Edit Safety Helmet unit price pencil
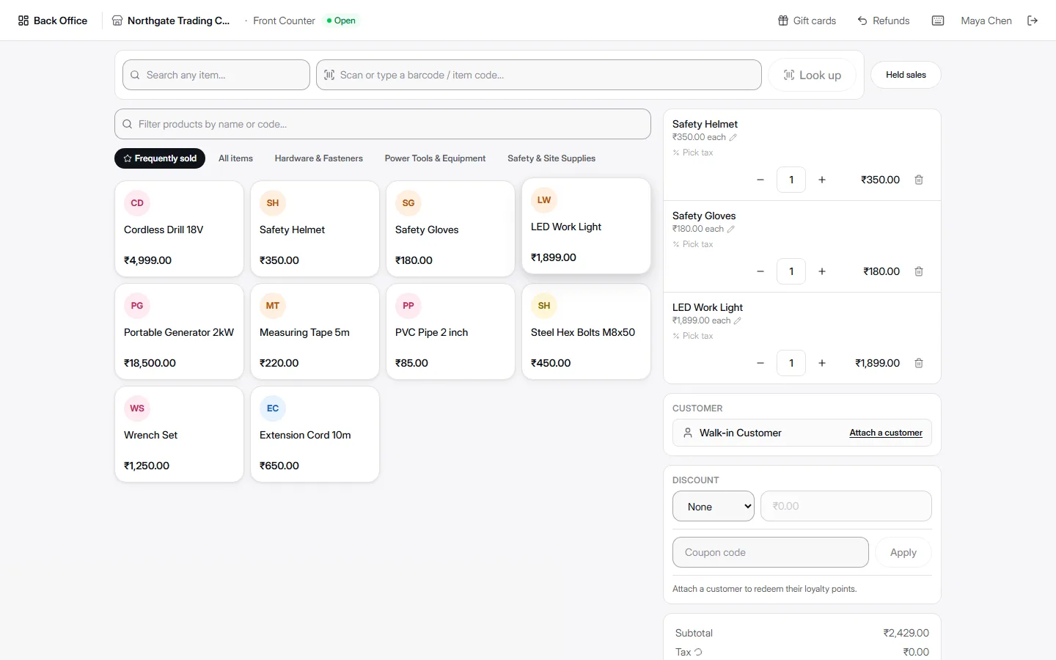The width and height of the screenshot is (1056, 660). (733, 137)
